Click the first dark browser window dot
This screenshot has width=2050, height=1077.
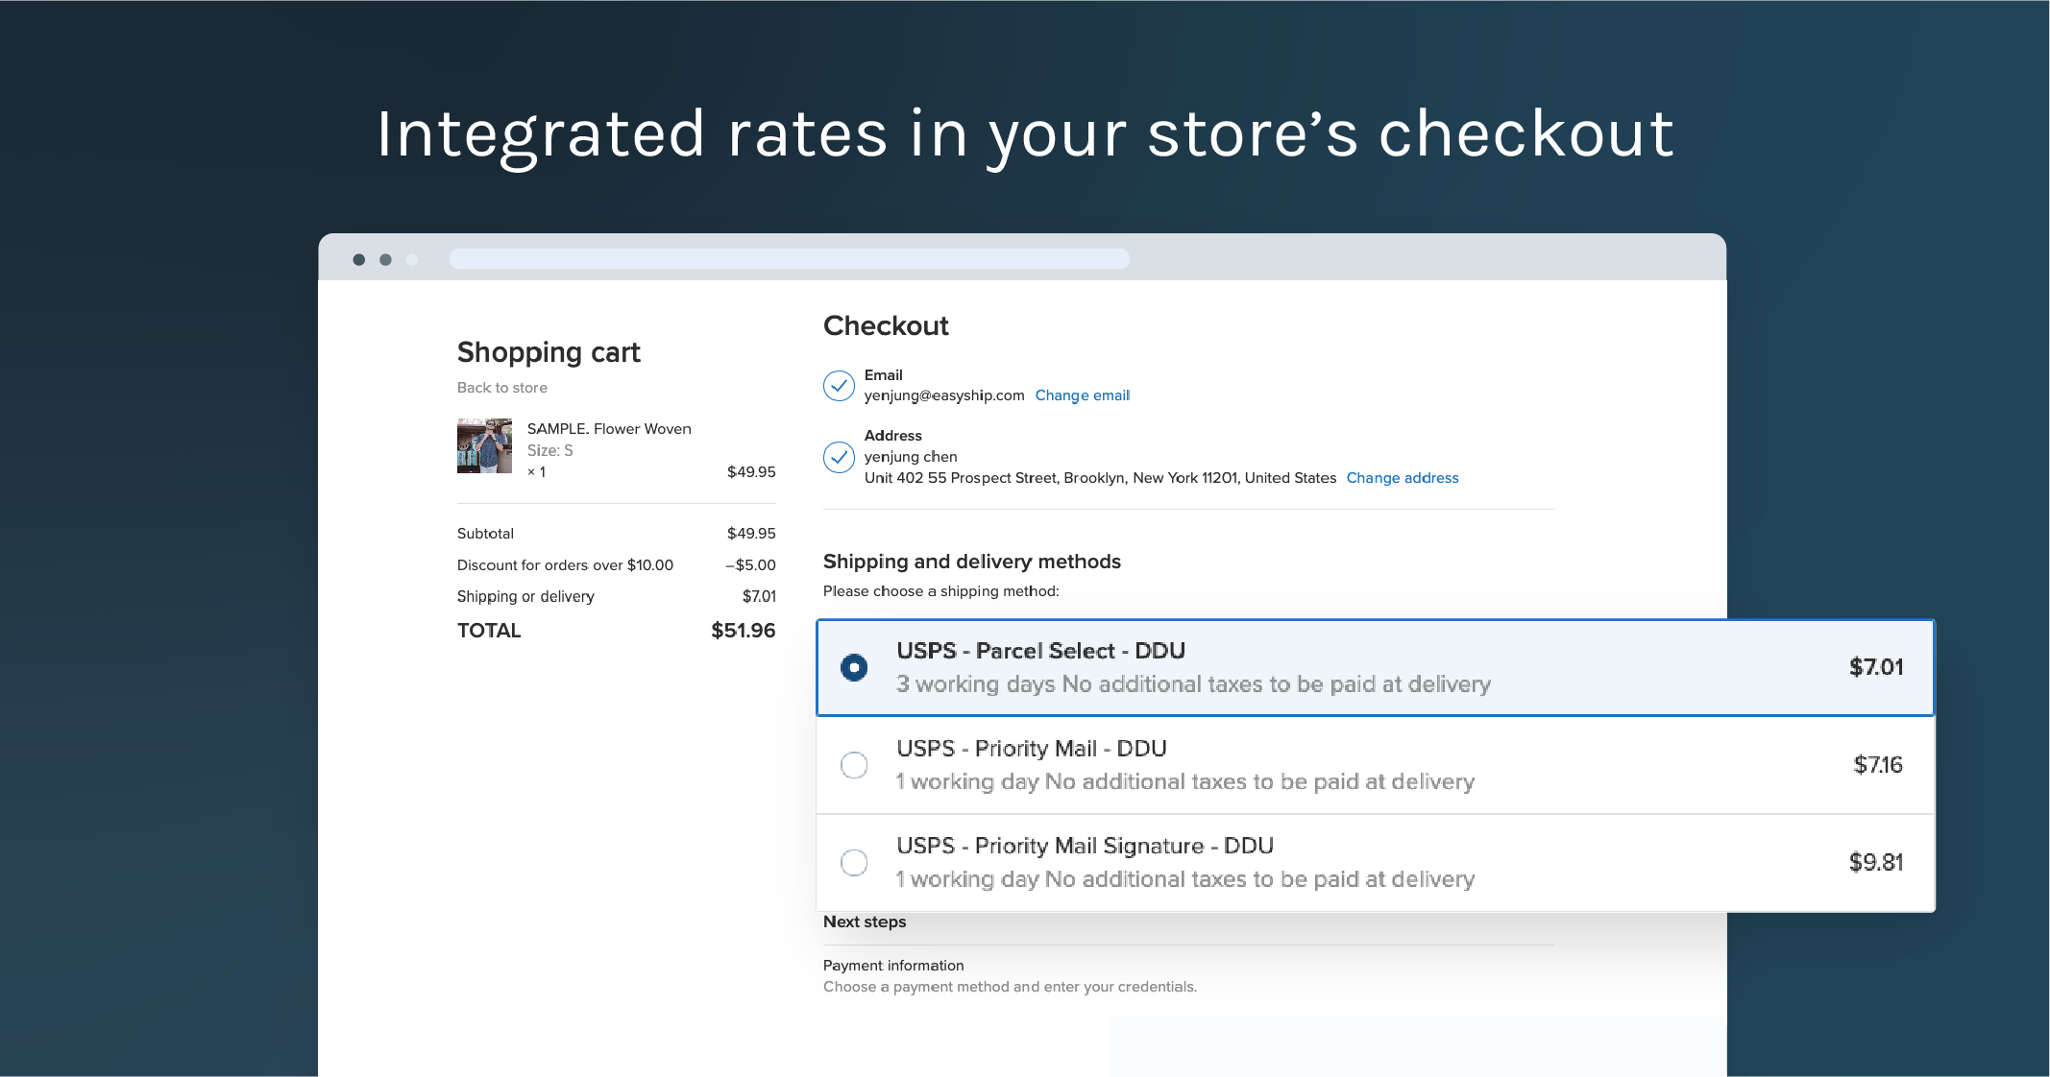click(359, 260)
